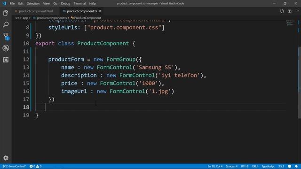301x169 pixels.
Task: Click the '1000' price value string
Action: pyautogui.click(x=149, y=84)
